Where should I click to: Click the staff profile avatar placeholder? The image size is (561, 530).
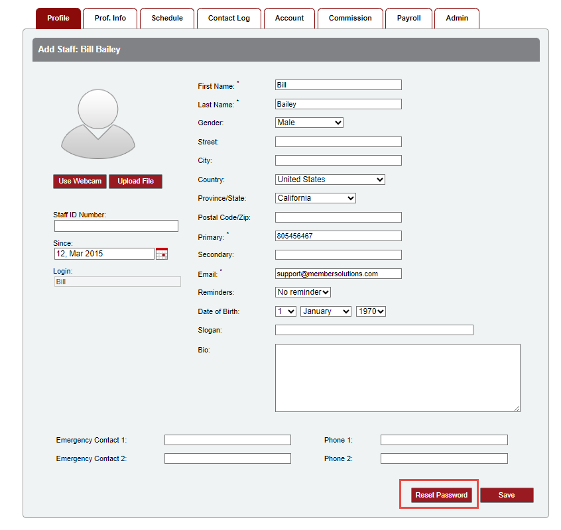tap(98, 125)
